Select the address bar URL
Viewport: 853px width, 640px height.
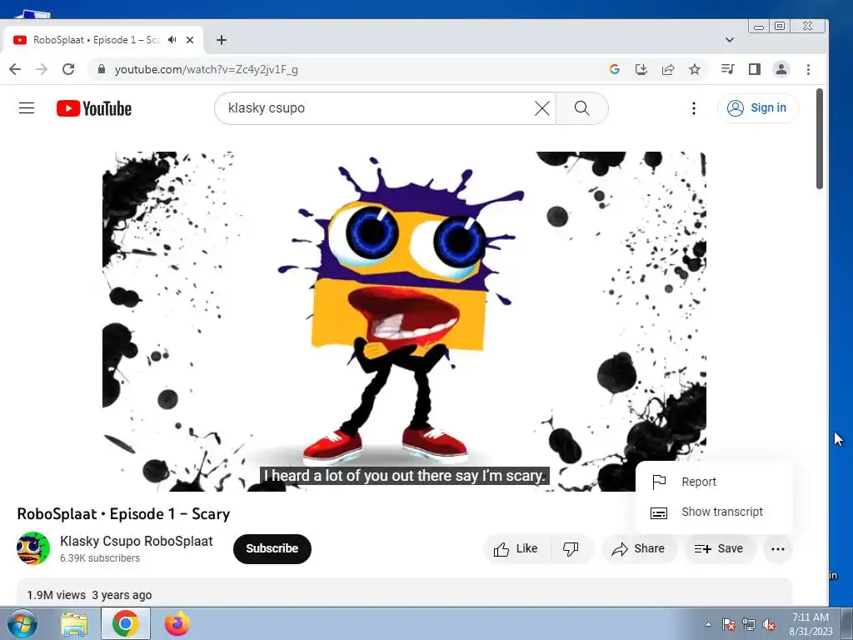tap(207, 70)
